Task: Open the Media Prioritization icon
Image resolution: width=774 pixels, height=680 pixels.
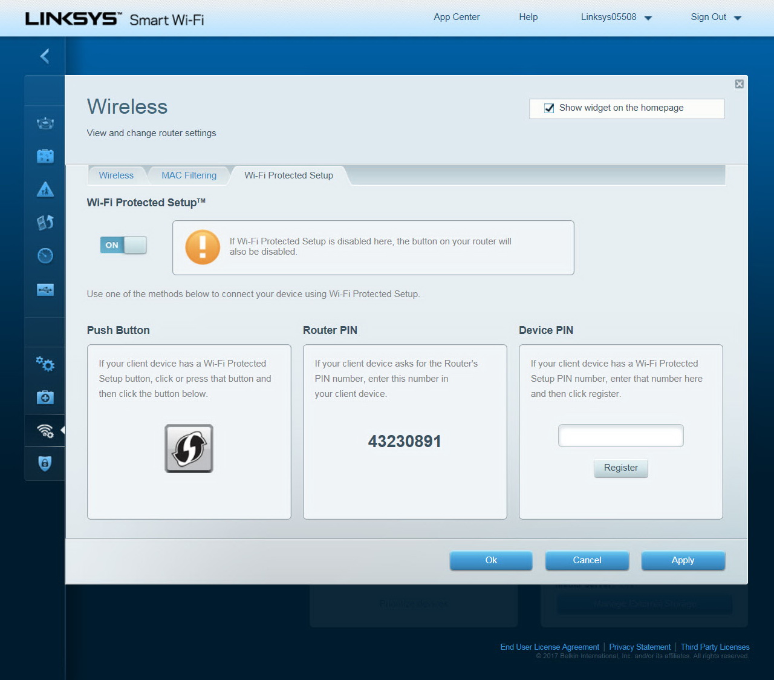Action: (45, 223)
